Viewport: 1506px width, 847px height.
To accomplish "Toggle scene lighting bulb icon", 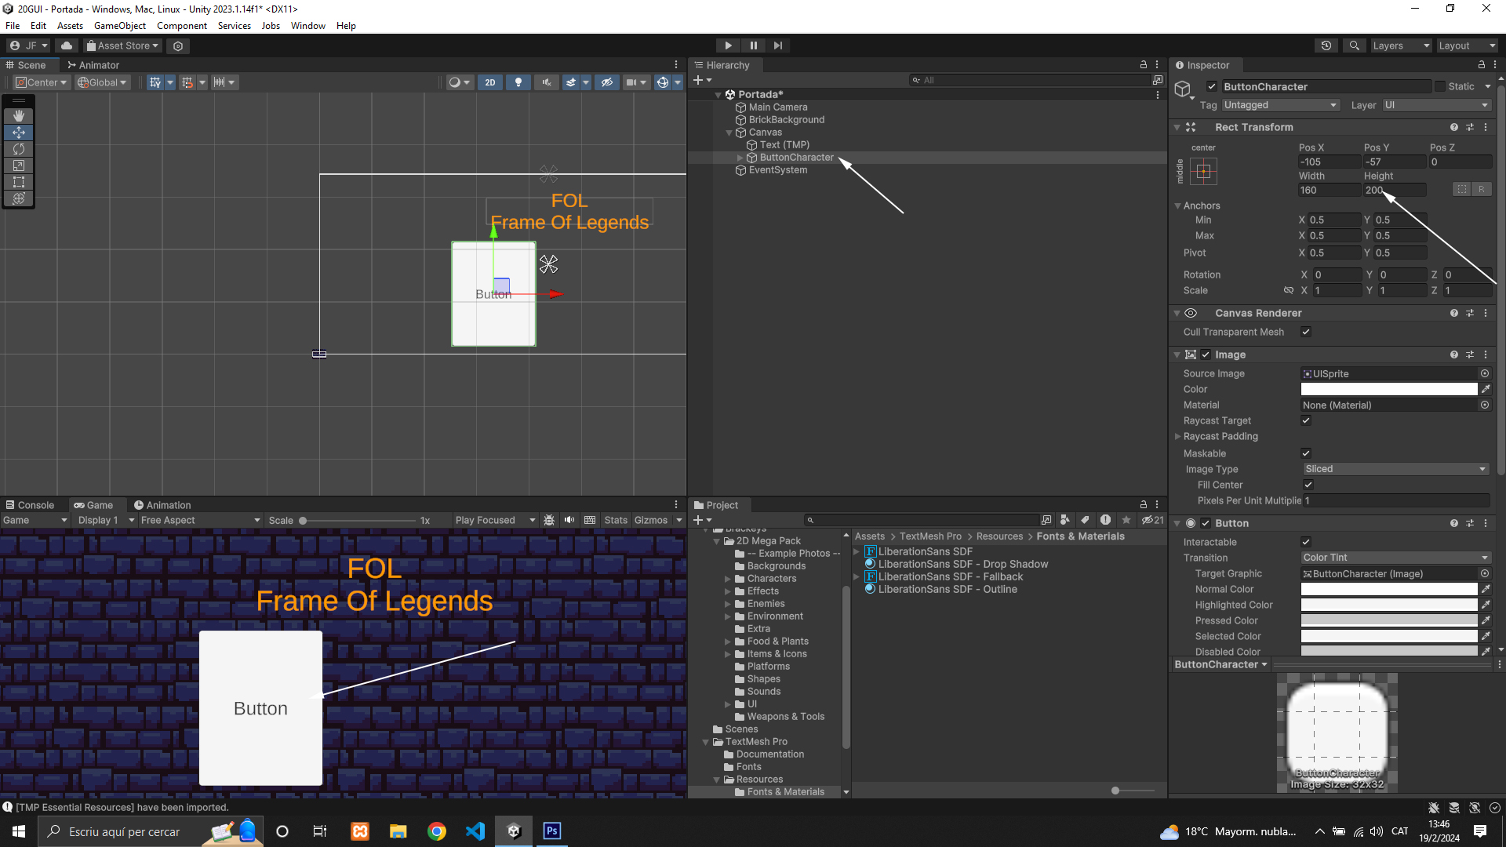I will 518,82.
